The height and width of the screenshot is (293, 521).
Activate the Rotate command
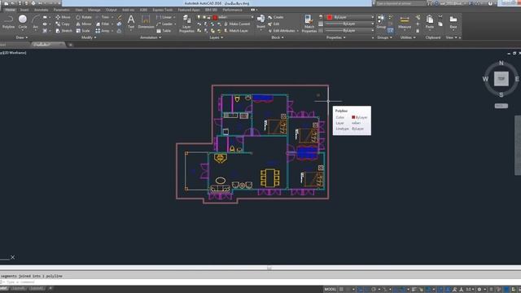tap(84, 17)
